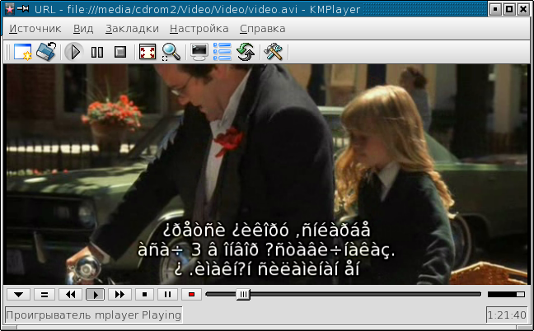534x331 pixels.
Task: Toggle the playlist list icon
Action: [222, 52]
